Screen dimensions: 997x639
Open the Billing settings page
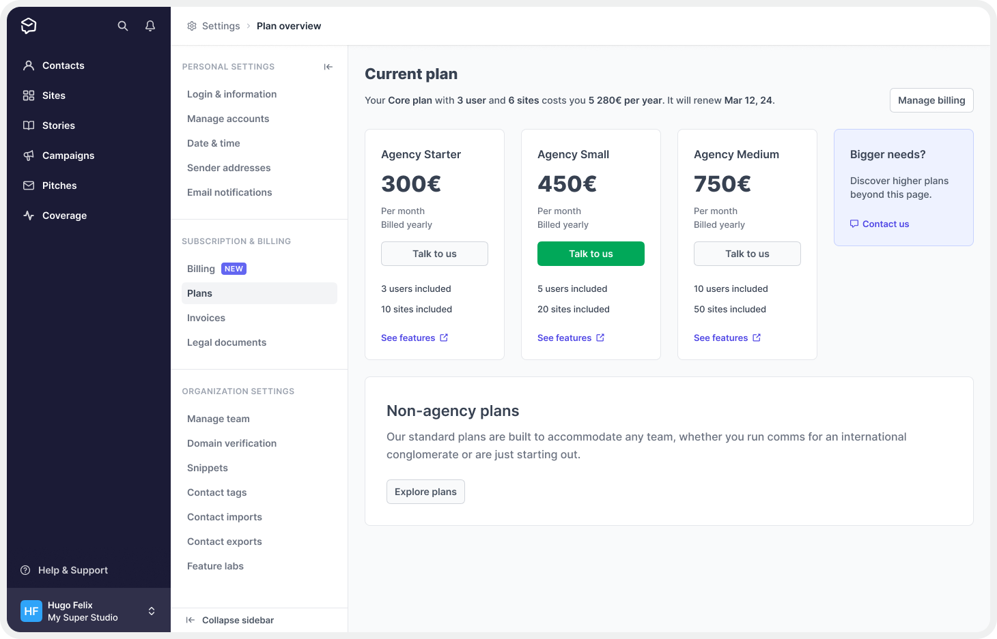click(x=201, y=269)
